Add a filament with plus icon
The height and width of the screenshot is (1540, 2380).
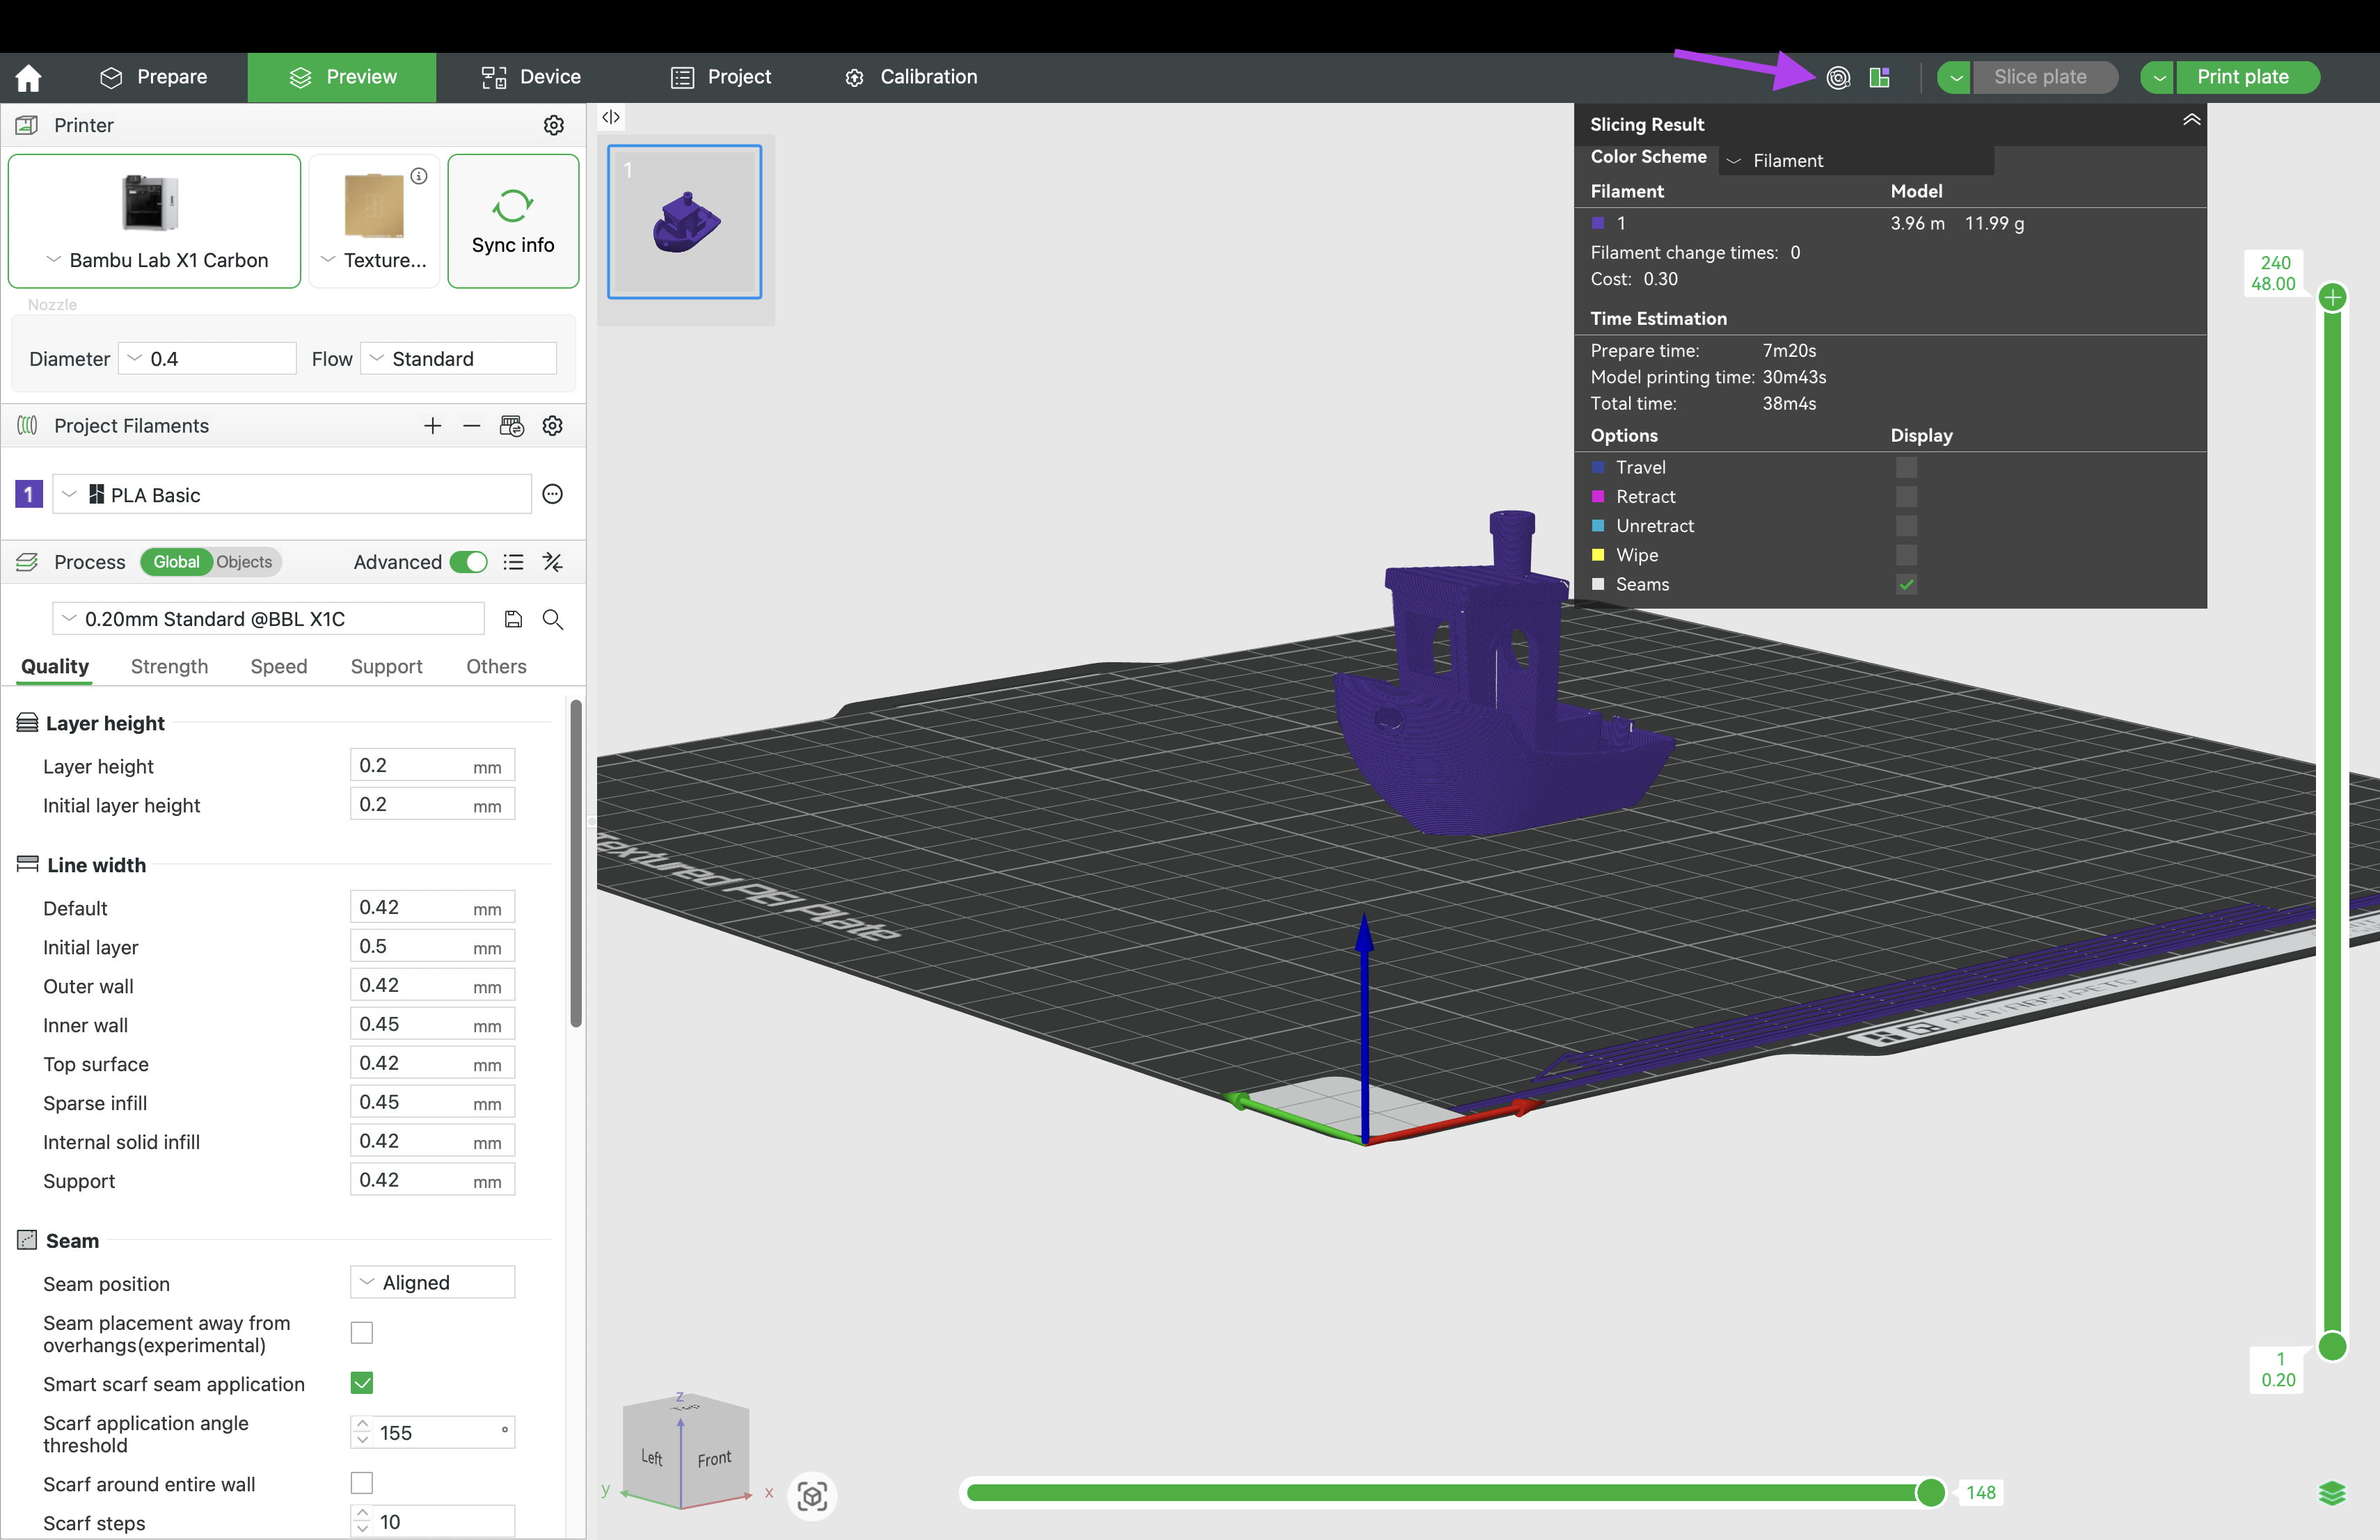tap(432, 426)
